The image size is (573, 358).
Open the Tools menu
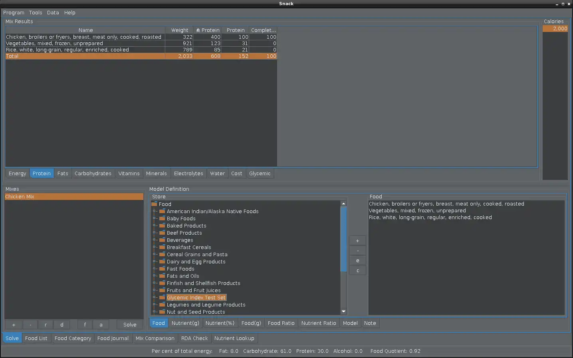tap(36, 13)
